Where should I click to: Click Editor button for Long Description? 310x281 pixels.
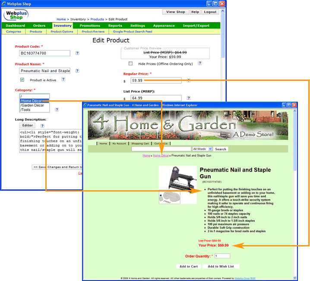(x=27, y=125)
